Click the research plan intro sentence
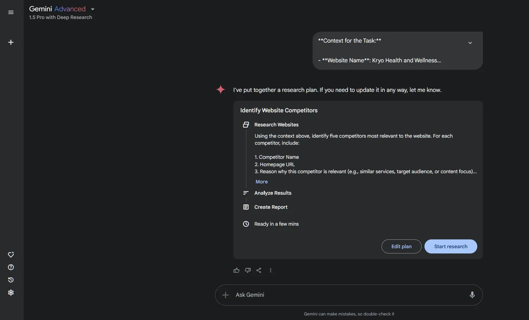 click(337, 90)
